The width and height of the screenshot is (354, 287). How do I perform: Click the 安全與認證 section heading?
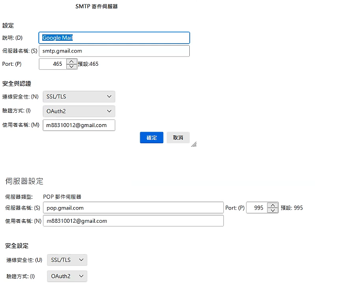pyautogui.click(x=17, y=83)
